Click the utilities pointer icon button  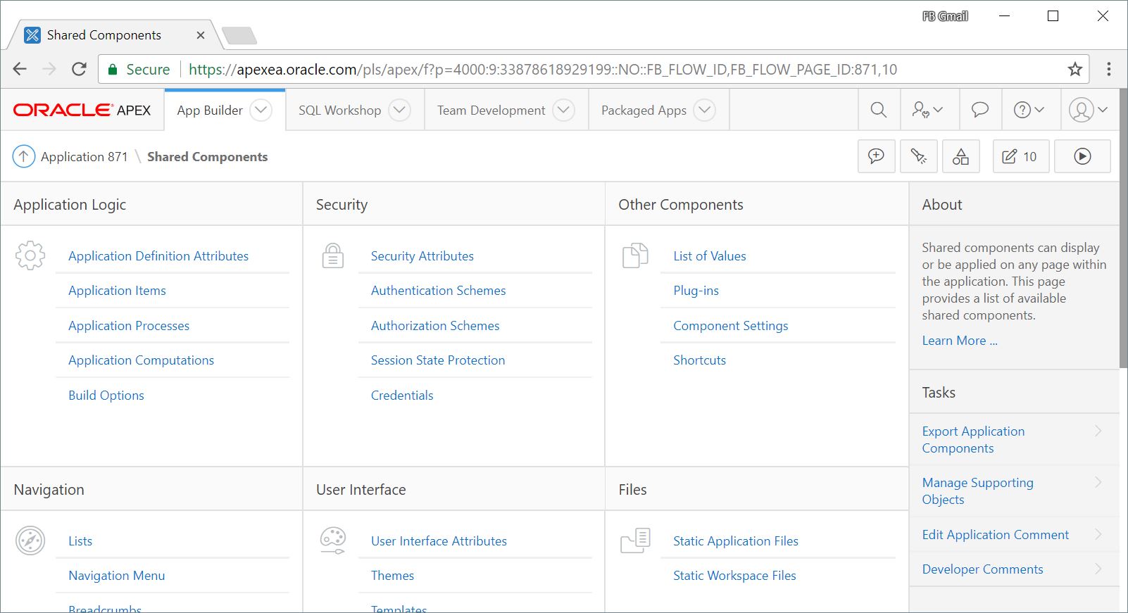point(919,156)
